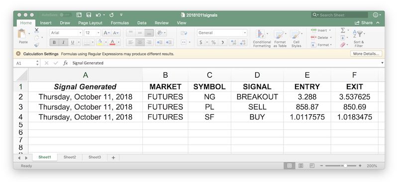Align cell text to the middle vertically
398x185 pixels.
tap(140, 33)
